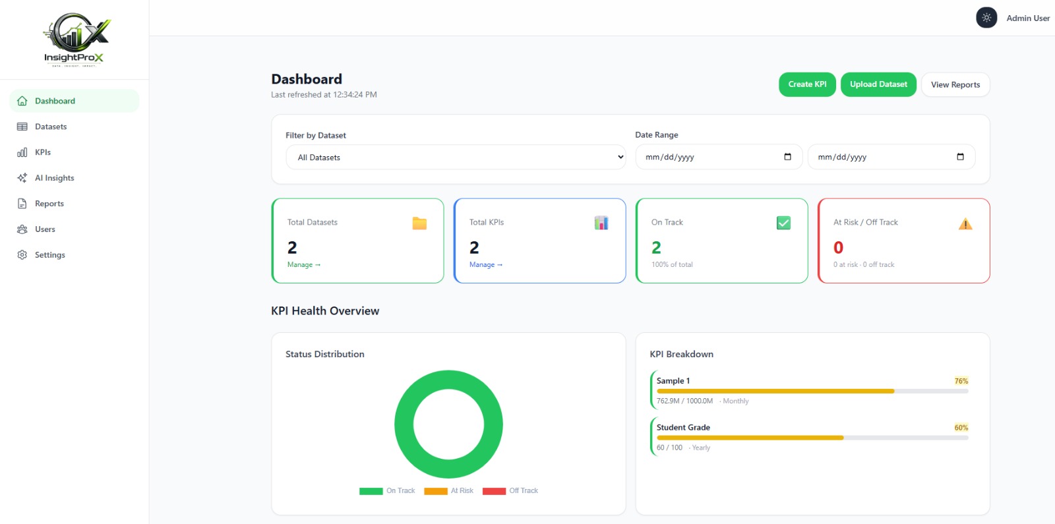The height and width of the screenshot is (524, 1055).
Task: Click the Student Grade progress bar
Action: [x=812, y=438]
